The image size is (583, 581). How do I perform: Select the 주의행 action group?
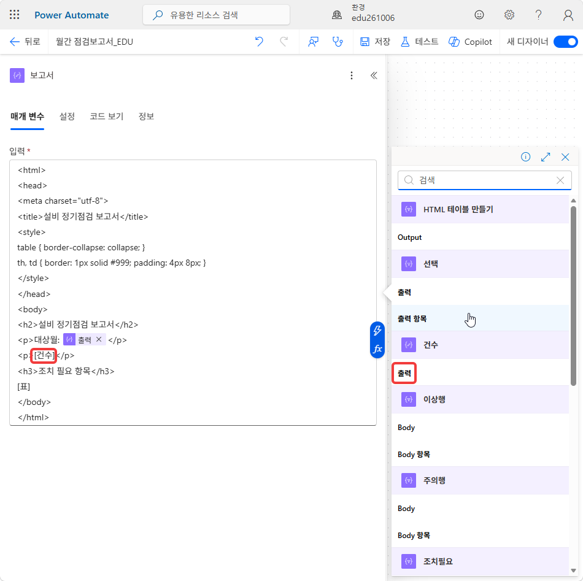(x=480, y=480)
